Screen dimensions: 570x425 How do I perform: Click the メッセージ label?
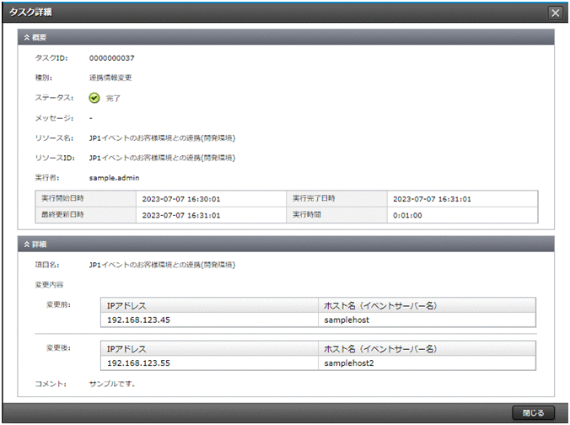[x=54, y=118]
